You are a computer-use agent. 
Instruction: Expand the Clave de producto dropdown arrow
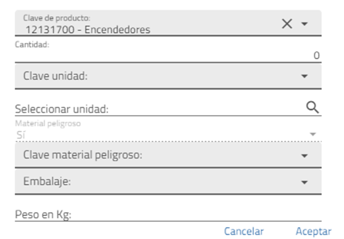[305, 23]
